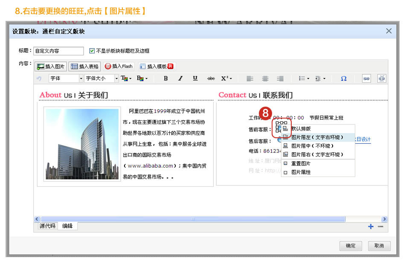This screenshot has height=261, width=406.
Task: Select 默认排版 from context menu
Action: tap(318, 129)
